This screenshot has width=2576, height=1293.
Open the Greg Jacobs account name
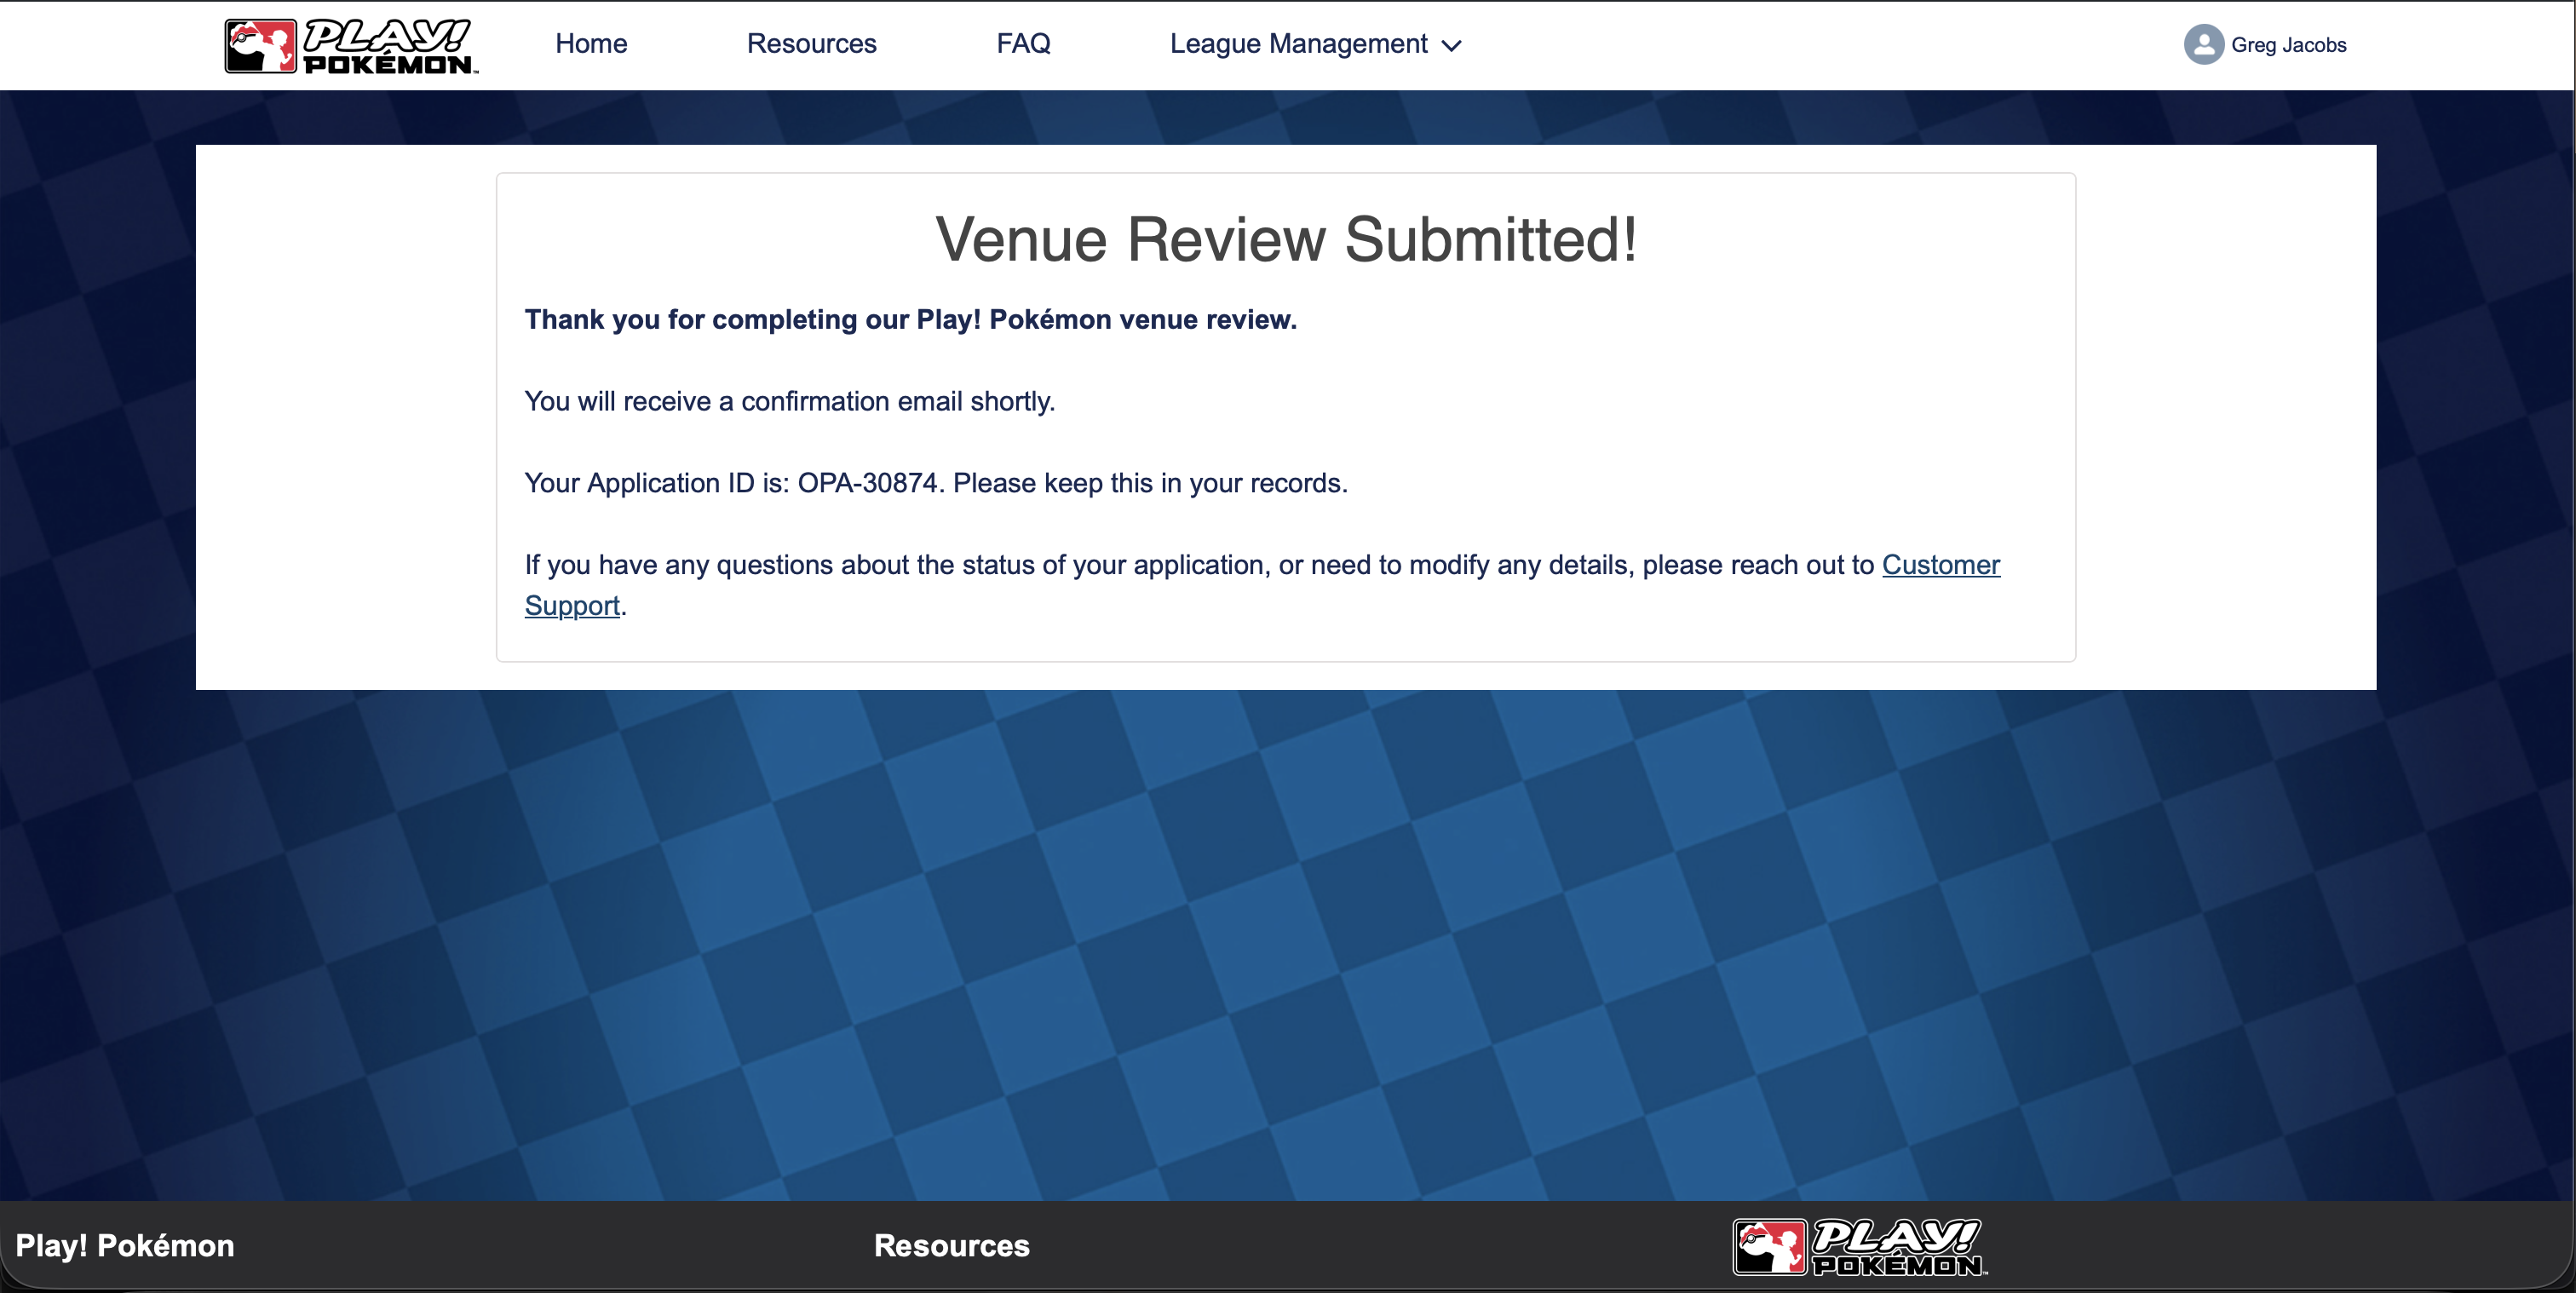click(x=2288, y=45)
